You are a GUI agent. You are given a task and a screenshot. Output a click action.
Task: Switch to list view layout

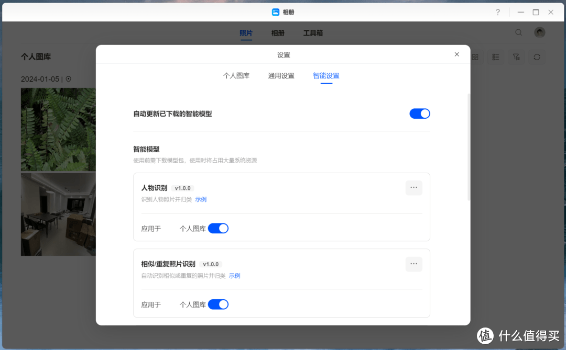click(x=496, y=57)
